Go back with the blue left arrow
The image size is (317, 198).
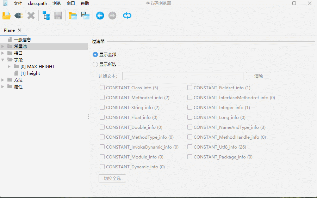(x=100, y=16)
